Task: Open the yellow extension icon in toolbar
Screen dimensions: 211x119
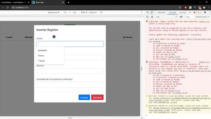Action: (190, 7)
